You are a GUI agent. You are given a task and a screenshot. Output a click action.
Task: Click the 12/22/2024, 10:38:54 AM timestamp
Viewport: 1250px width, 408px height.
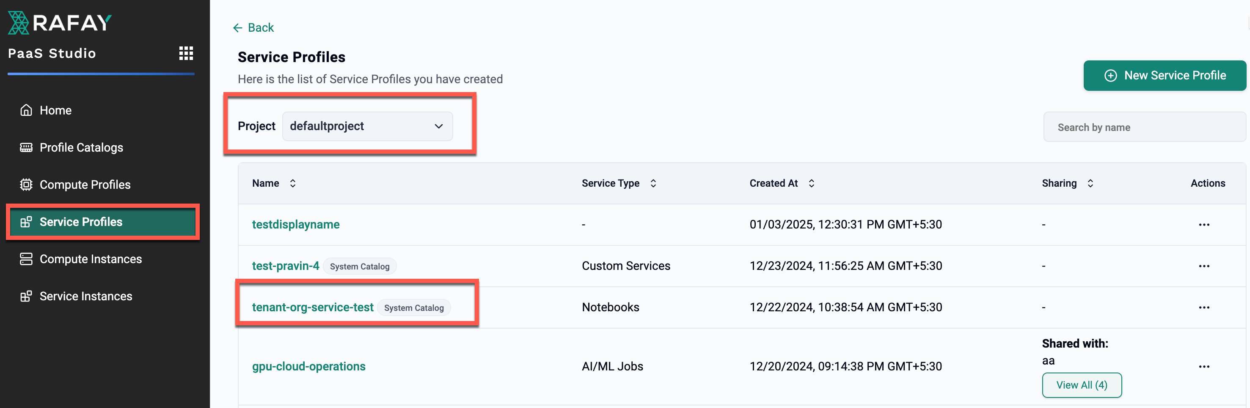845,307
